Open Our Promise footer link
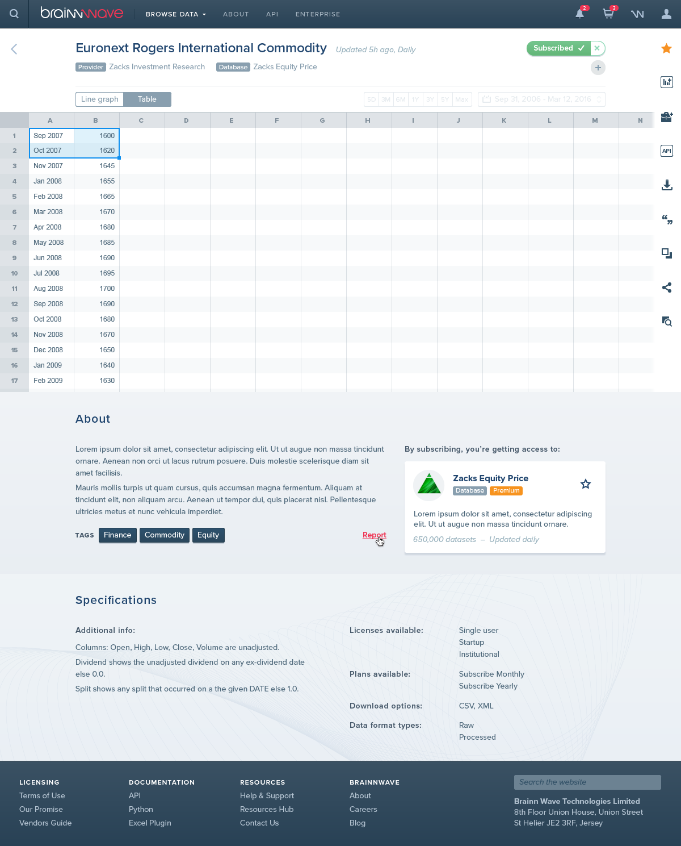681x846 pixels. click(41, 810)
